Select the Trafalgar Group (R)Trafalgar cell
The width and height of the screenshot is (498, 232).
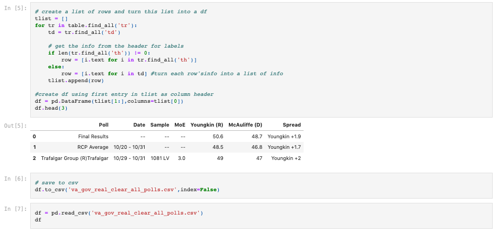(75, 158)
